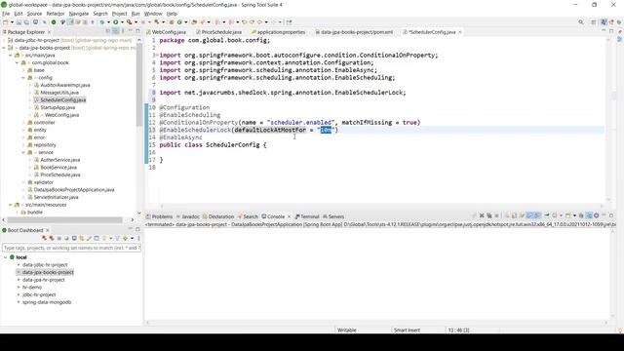624x351 pixels.
Task: Select StartupApp.java in Package Explorer
Action: click(58, 107)
